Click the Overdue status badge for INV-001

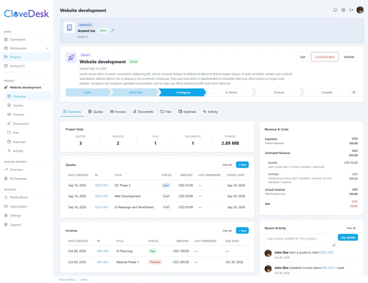(155, 262)
